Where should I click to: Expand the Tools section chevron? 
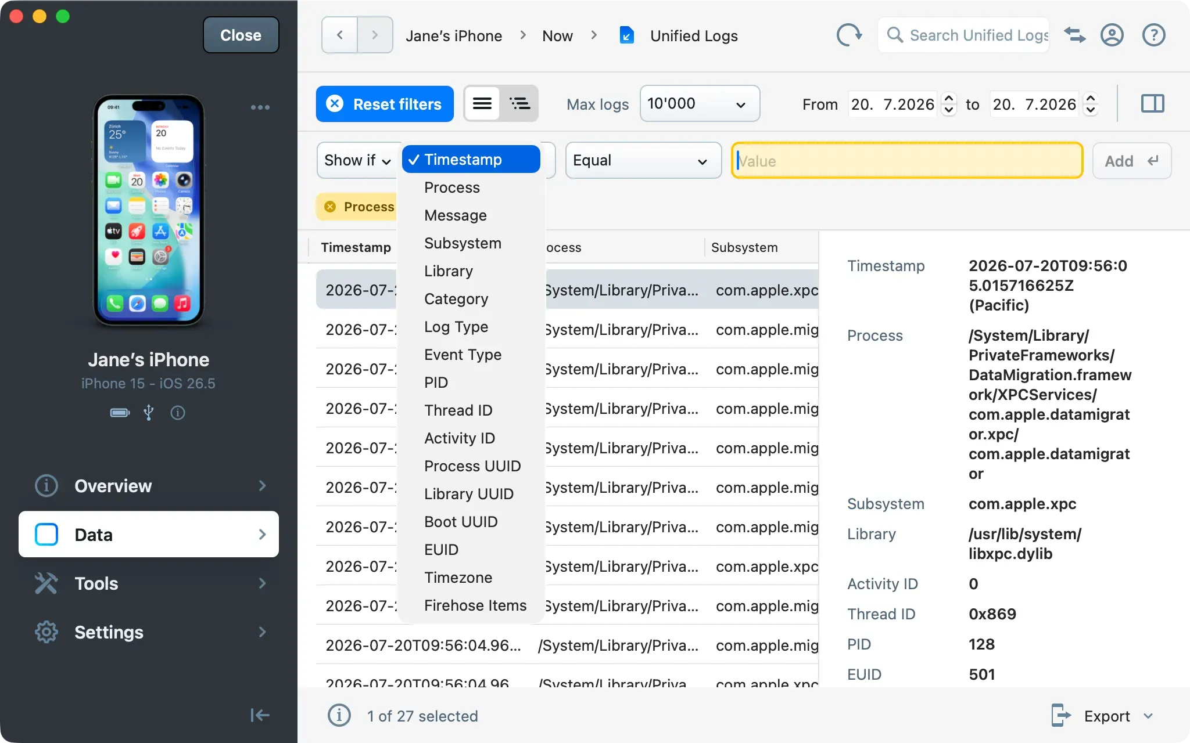263,583
